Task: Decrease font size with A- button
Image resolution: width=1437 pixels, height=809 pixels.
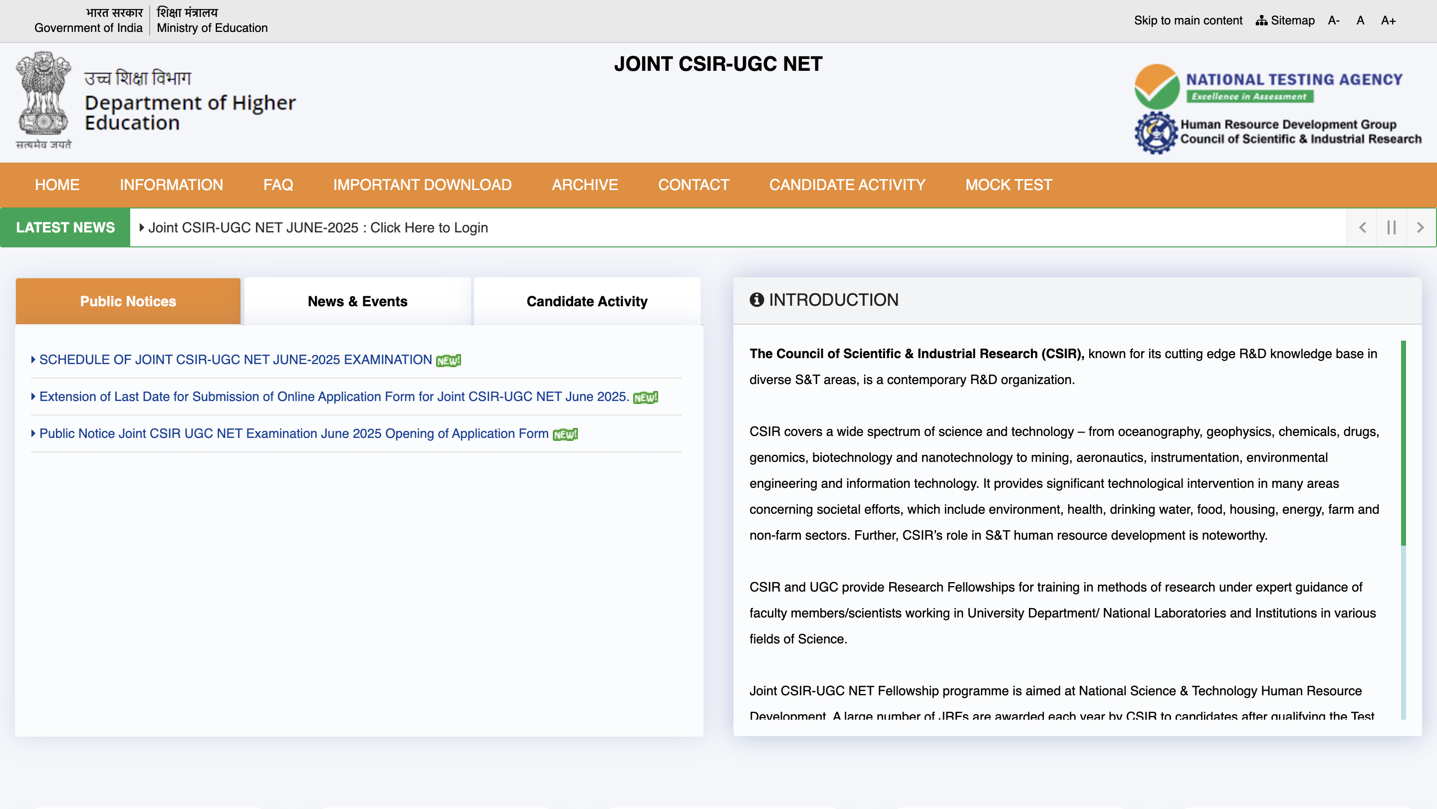Action: [1334, 20]
